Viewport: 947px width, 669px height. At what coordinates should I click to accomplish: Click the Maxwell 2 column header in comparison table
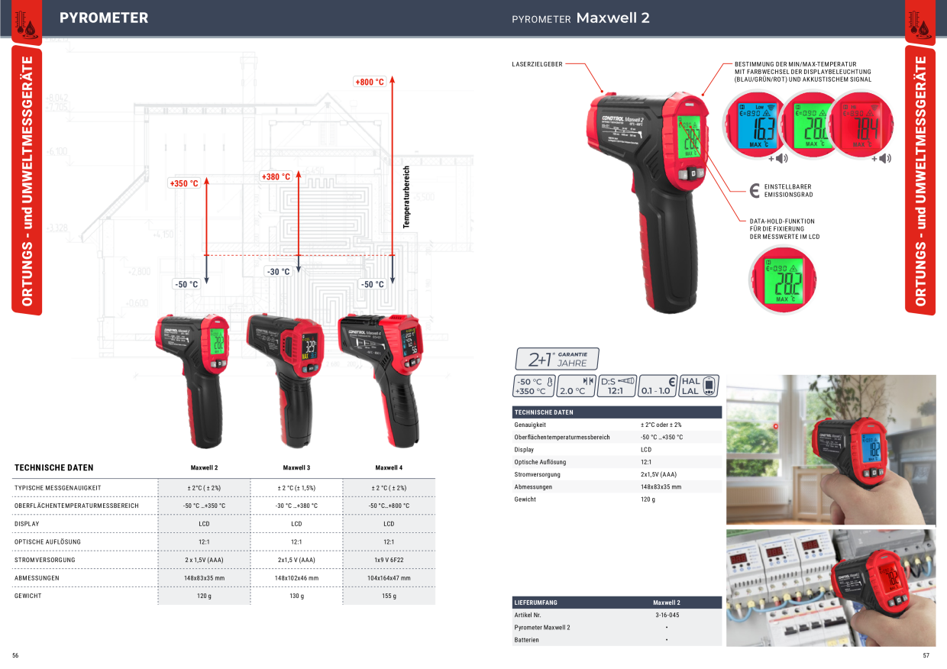coord(204,467)
